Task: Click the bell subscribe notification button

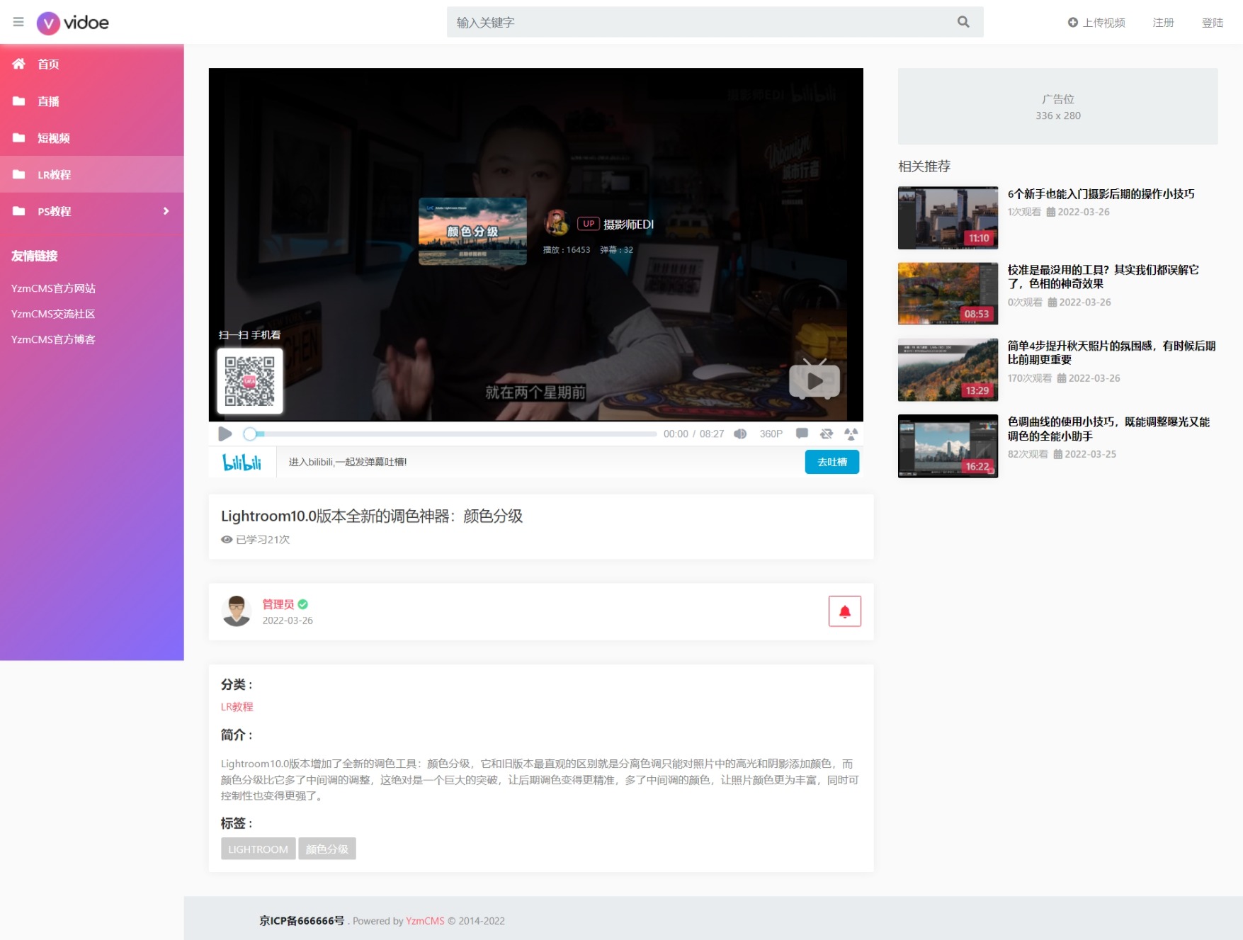Action: (x=845, y=611)
